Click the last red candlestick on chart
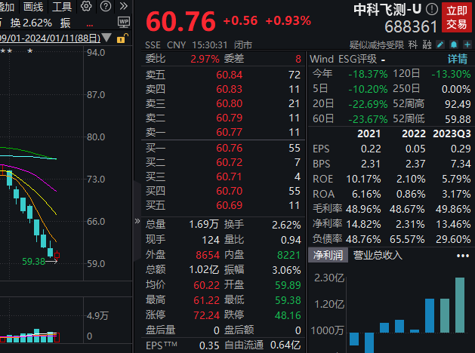The width and height of the screenshot is (475, 353). click(x=57, y=255)
